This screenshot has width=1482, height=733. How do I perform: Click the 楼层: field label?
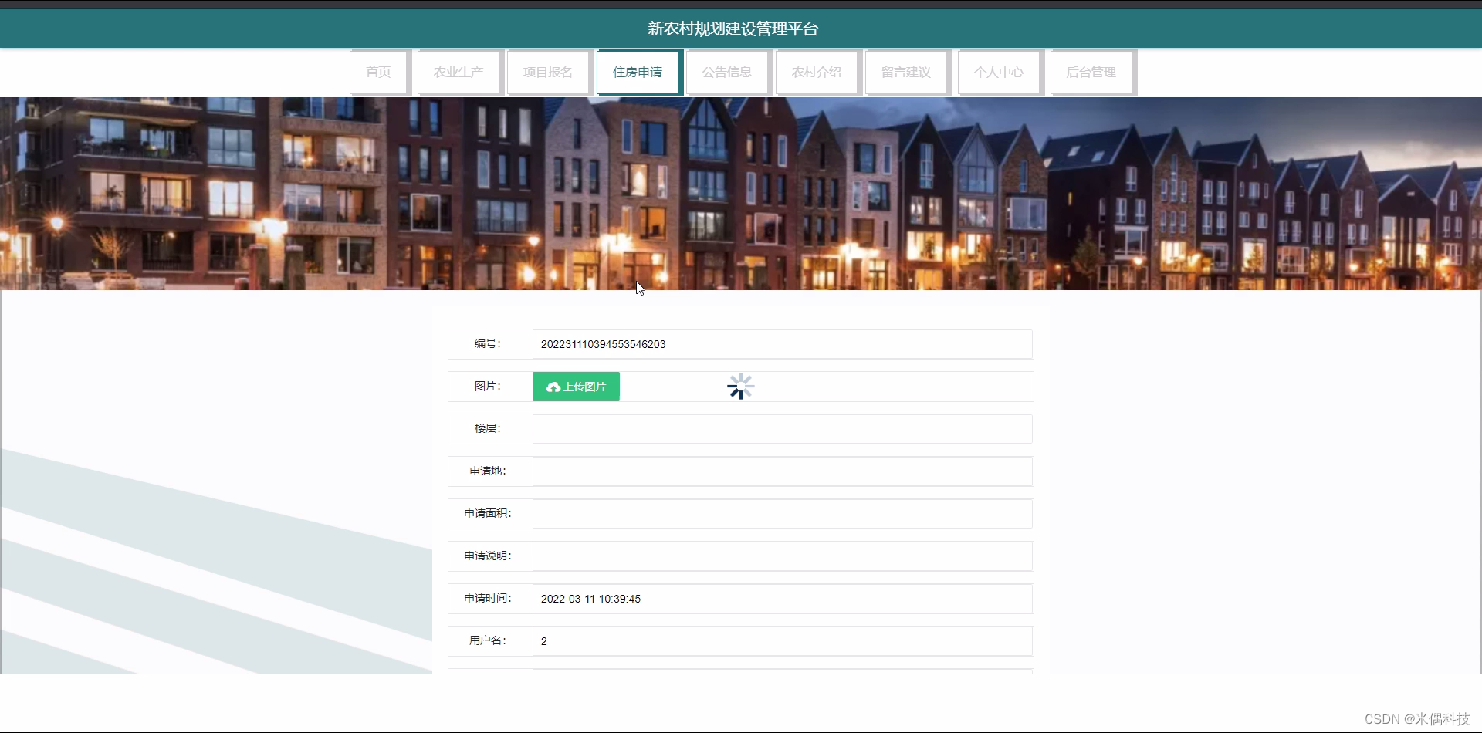[488, 429]
